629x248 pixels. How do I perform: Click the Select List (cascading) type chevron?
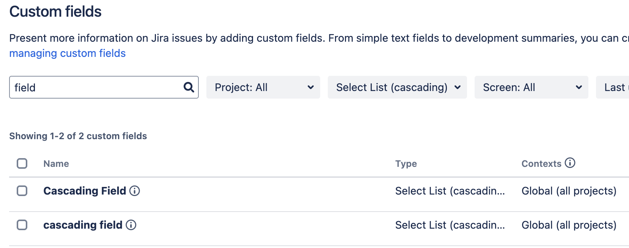(x=458, y=87)
